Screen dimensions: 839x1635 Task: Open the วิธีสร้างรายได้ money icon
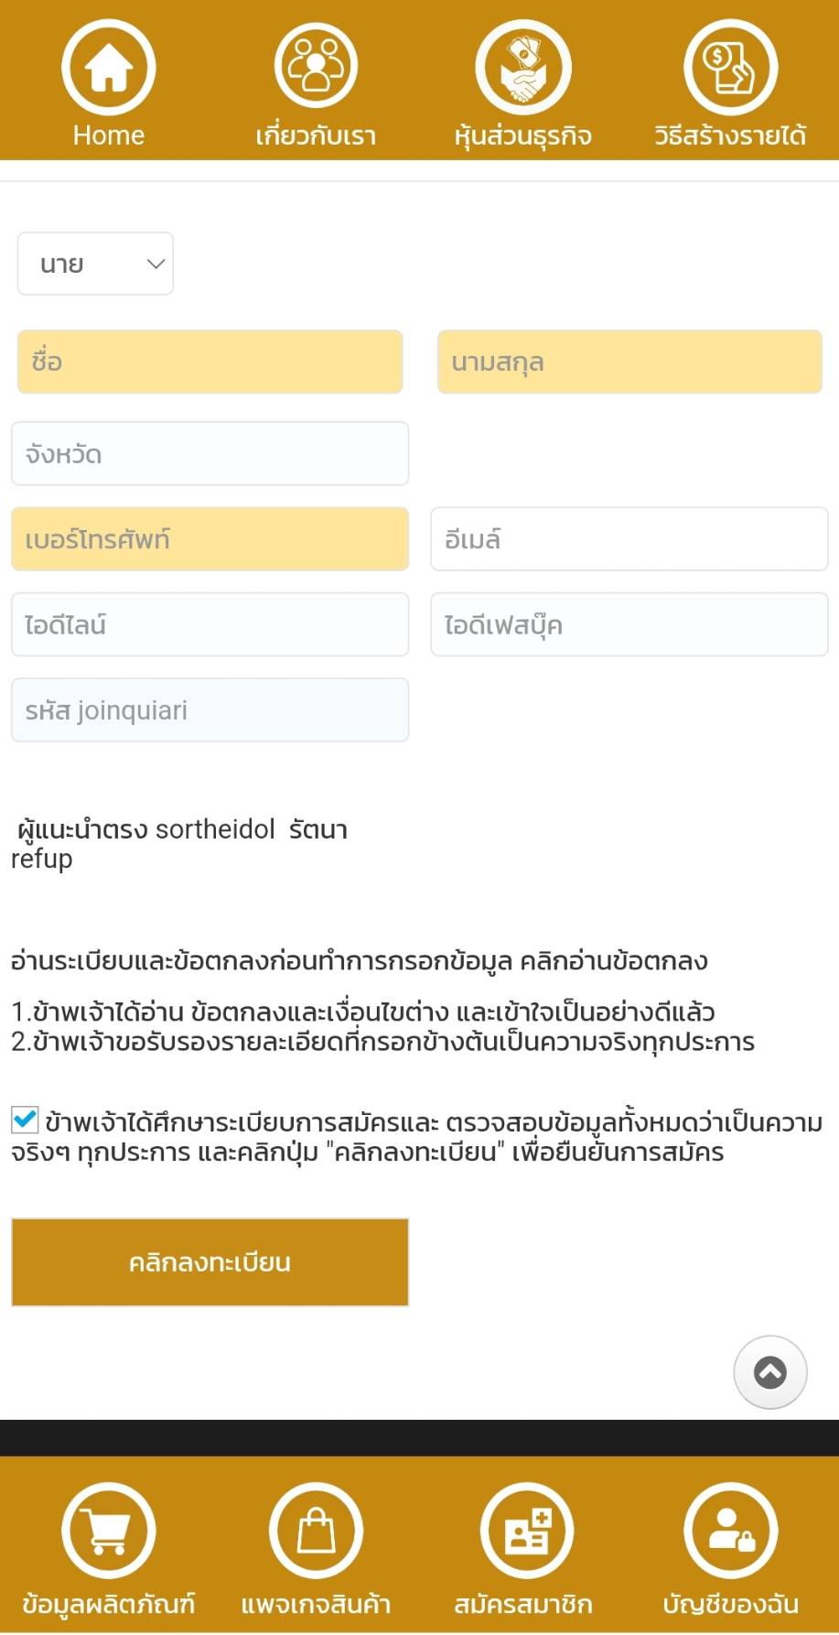point(730,68)
